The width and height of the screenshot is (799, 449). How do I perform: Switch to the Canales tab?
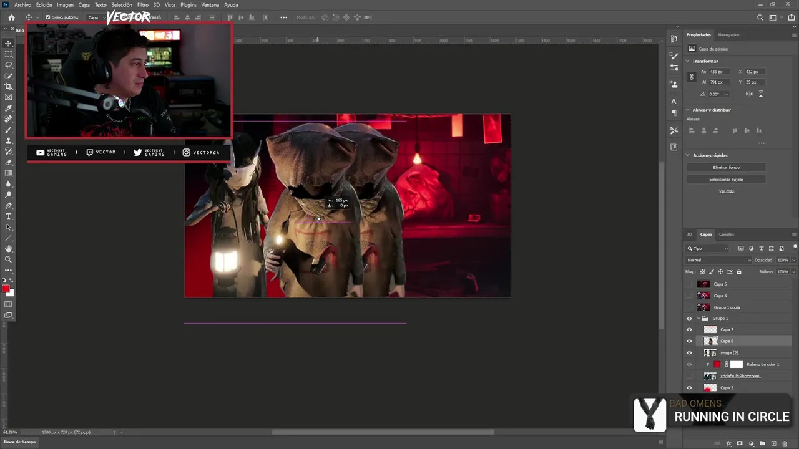pyautogui.click(x=727, y=234)
